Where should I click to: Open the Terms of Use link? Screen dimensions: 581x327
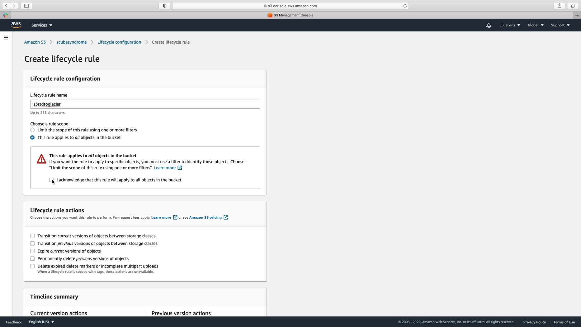tap(564, 322)
